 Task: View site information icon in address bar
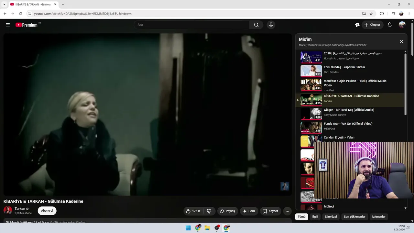29,14
